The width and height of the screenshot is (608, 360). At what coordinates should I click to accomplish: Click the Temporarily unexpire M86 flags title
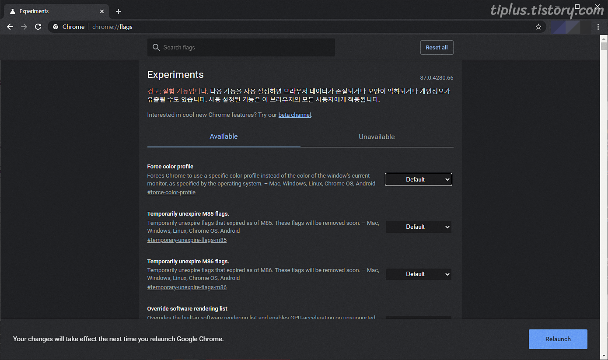coord(188,261)
